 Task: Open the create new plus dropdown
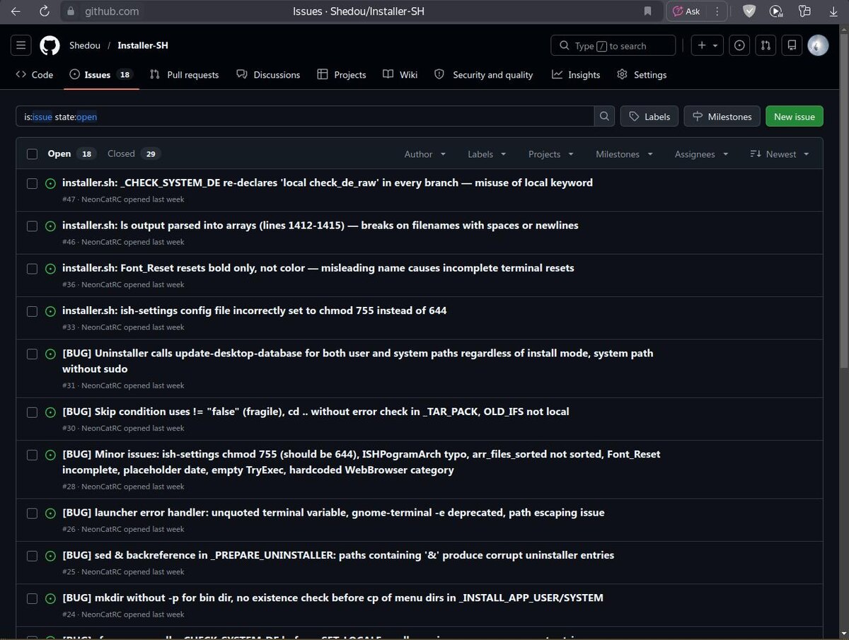pyautogui.click(x=707, y=45)
